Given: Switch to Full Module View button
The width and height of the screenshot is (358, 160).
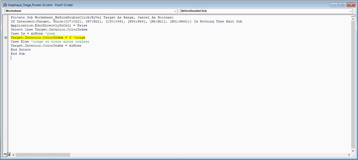Looking at the screenshot, I should 9,155.
